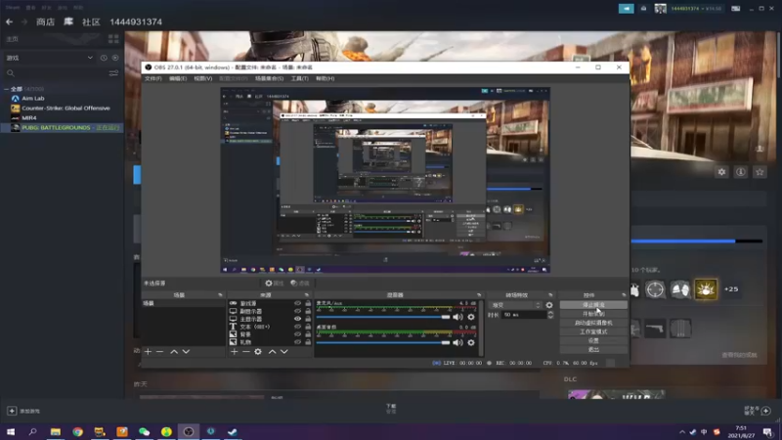The image size is (782, 440).
Task: Click the ready-to-play icon beside the clock
Action: (115, 58)
